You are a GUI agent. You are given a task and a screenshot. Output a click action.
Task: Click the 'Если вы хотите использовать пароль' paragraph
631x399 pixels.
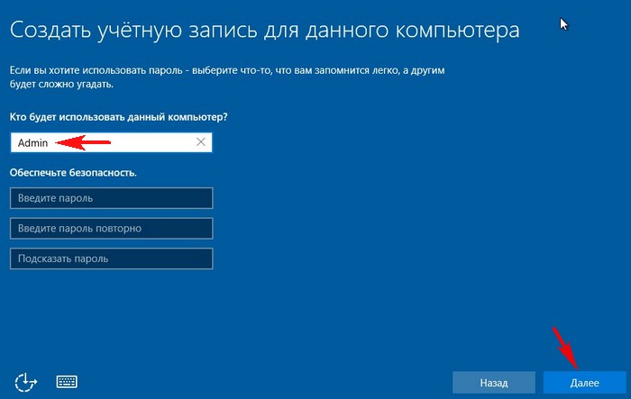[x=227, y=77]
